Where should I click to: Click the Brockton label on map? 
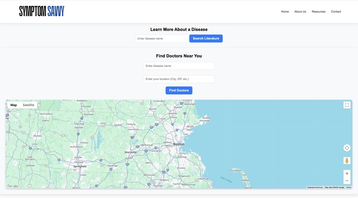(181, 168)
